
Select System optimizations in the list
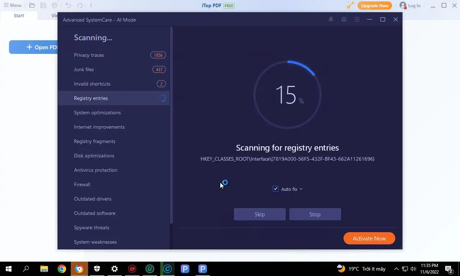114,112
